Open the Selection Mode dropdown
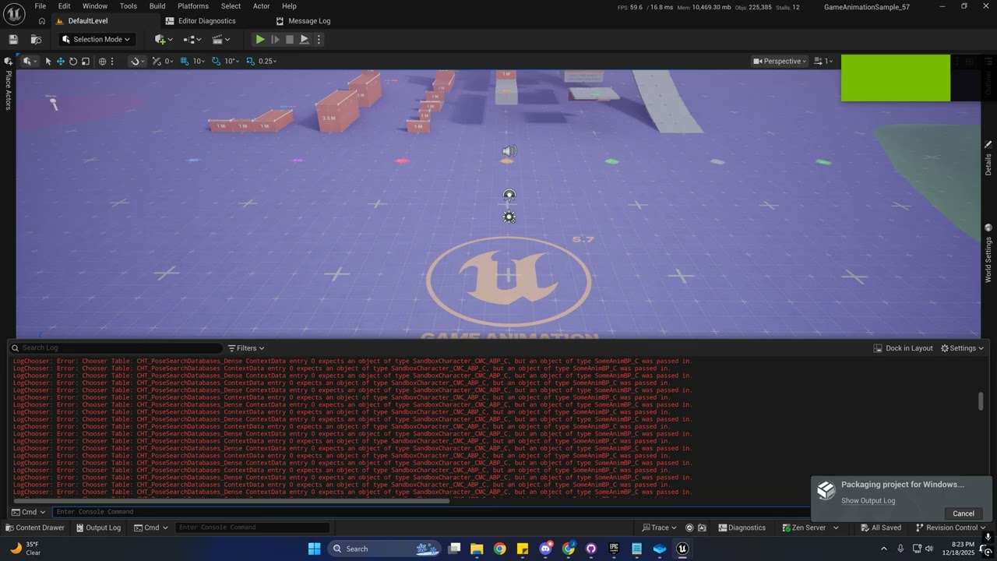The width and height of the screenshot is (997, 561). (97, 39)
